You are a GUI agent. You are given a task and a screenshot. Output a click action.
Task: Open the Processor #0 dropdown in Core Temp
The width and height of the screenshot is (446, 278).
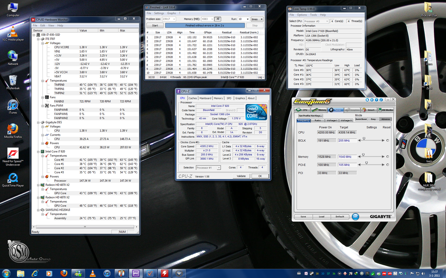coord(327,21)
